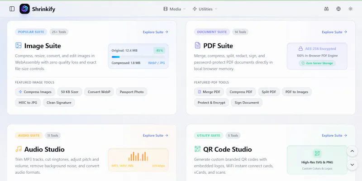The image size is (362, 181).
Task: Click the 100% In-Browser PDF Engine text
Action: coord(317,56)
